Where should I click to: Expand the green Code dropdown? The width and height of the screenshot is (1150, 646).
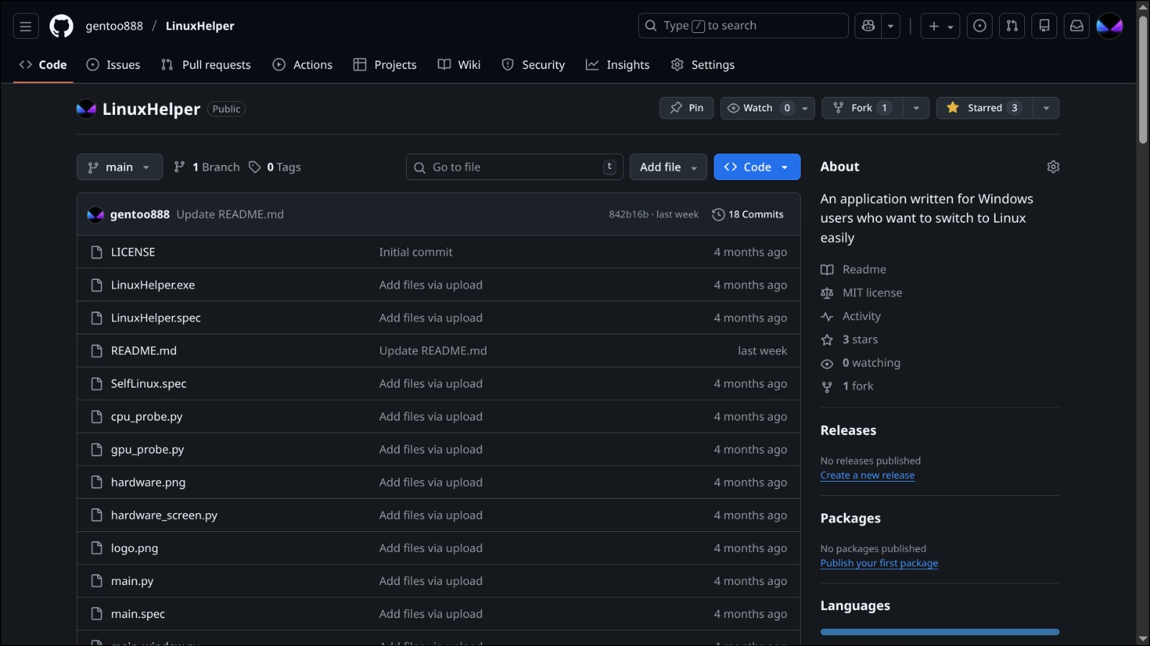tap(756, 167)
